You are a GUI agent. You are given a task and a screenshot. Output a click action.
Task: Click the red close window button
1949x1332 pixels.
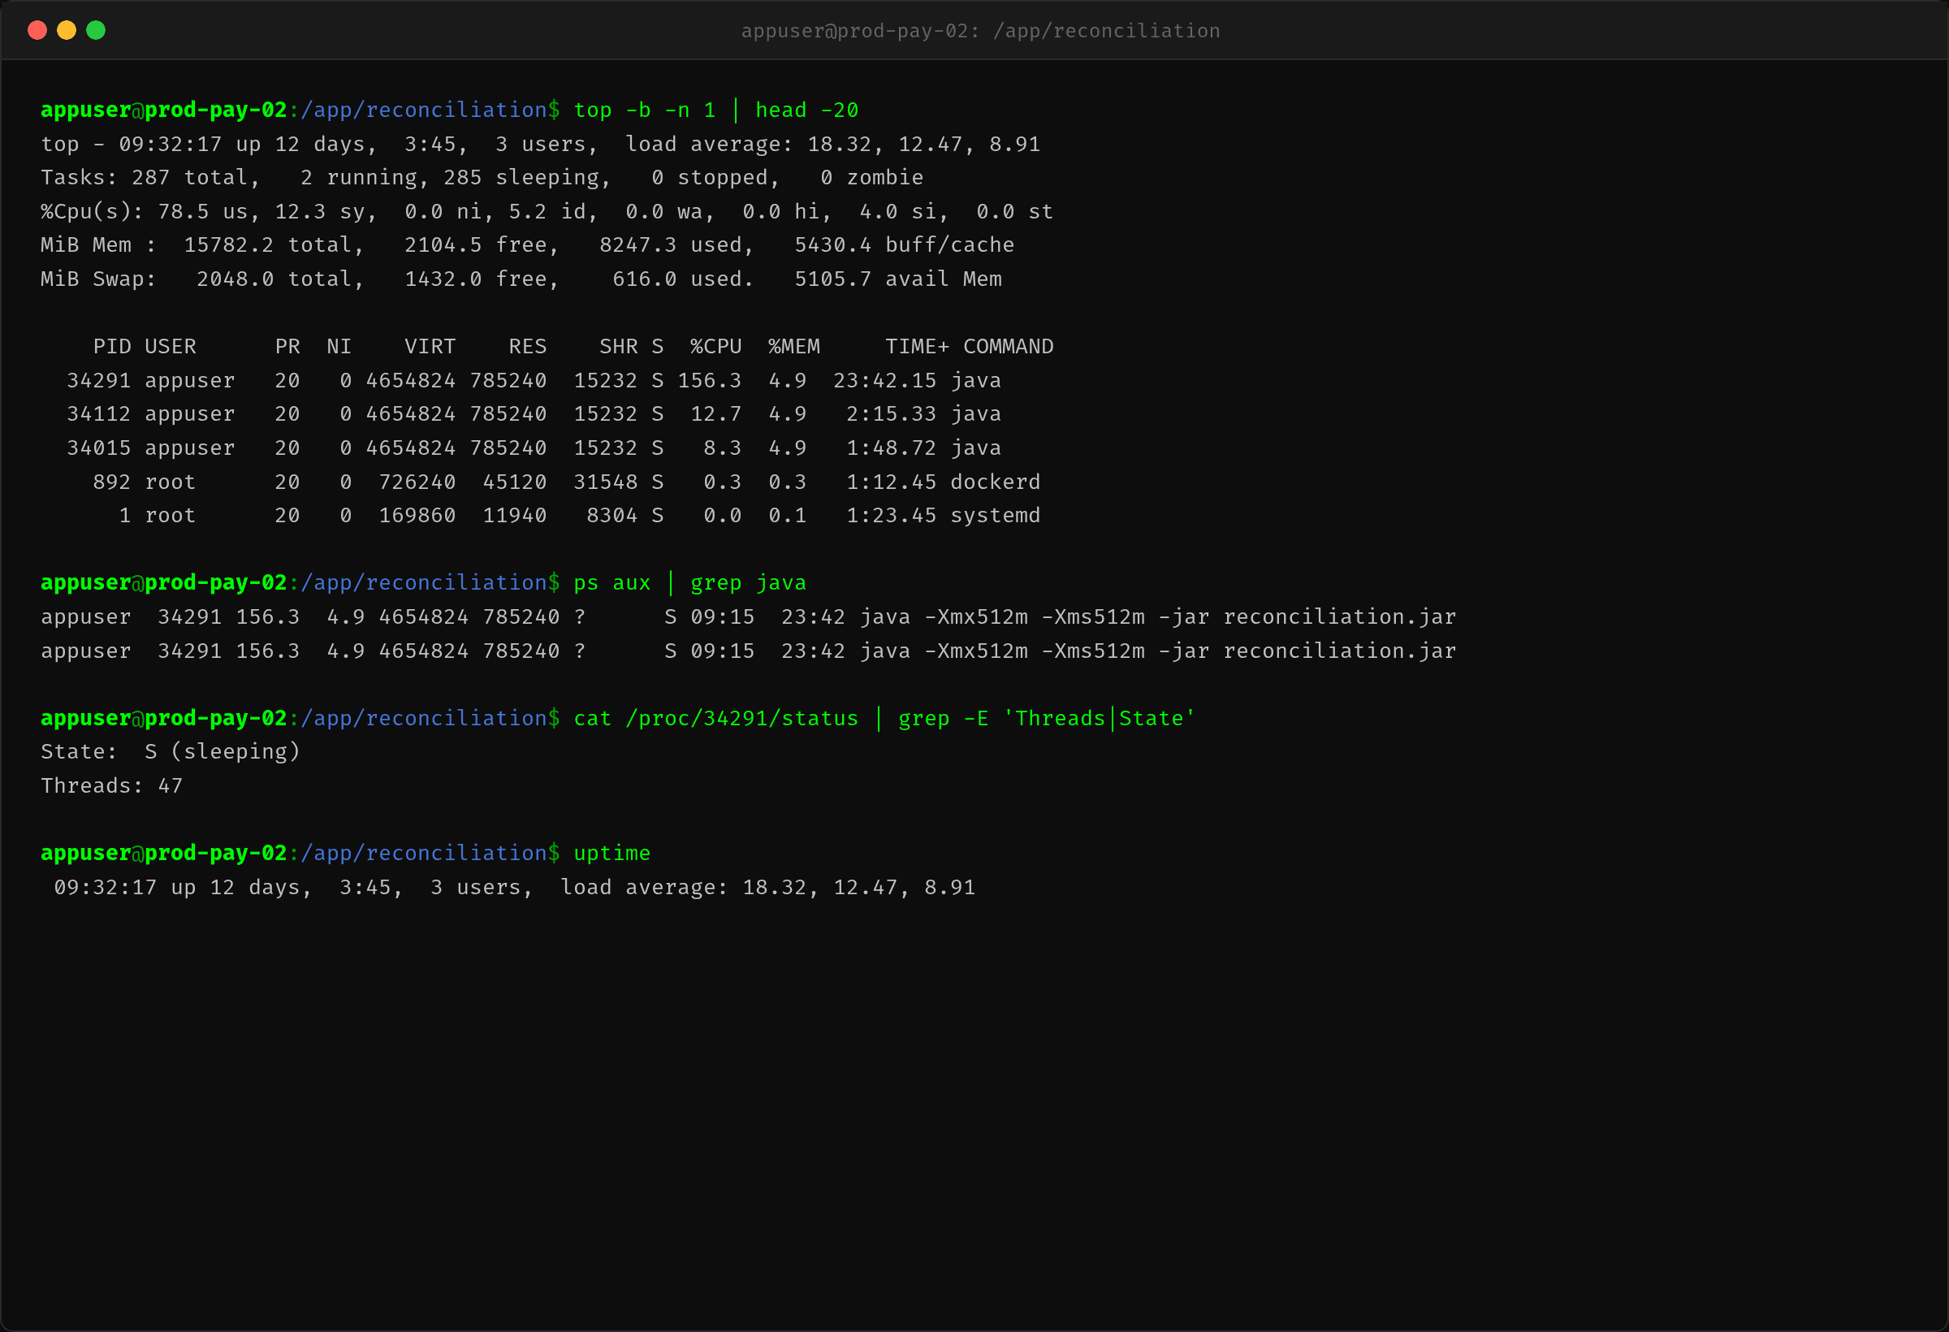tap(37, 30)
